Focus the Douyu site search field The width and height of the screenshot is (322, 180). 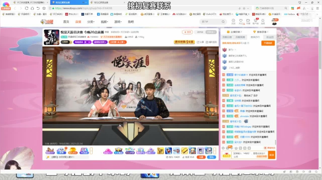211,22
